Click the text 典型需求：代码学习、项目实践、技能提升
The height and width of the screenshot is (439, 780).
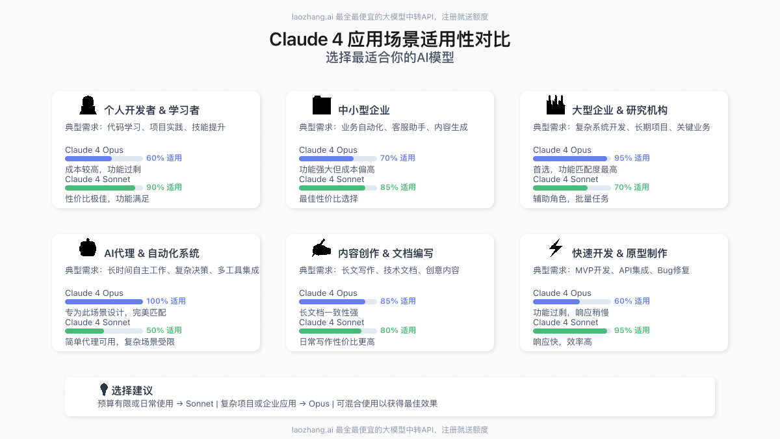click(x=145, y=127)
